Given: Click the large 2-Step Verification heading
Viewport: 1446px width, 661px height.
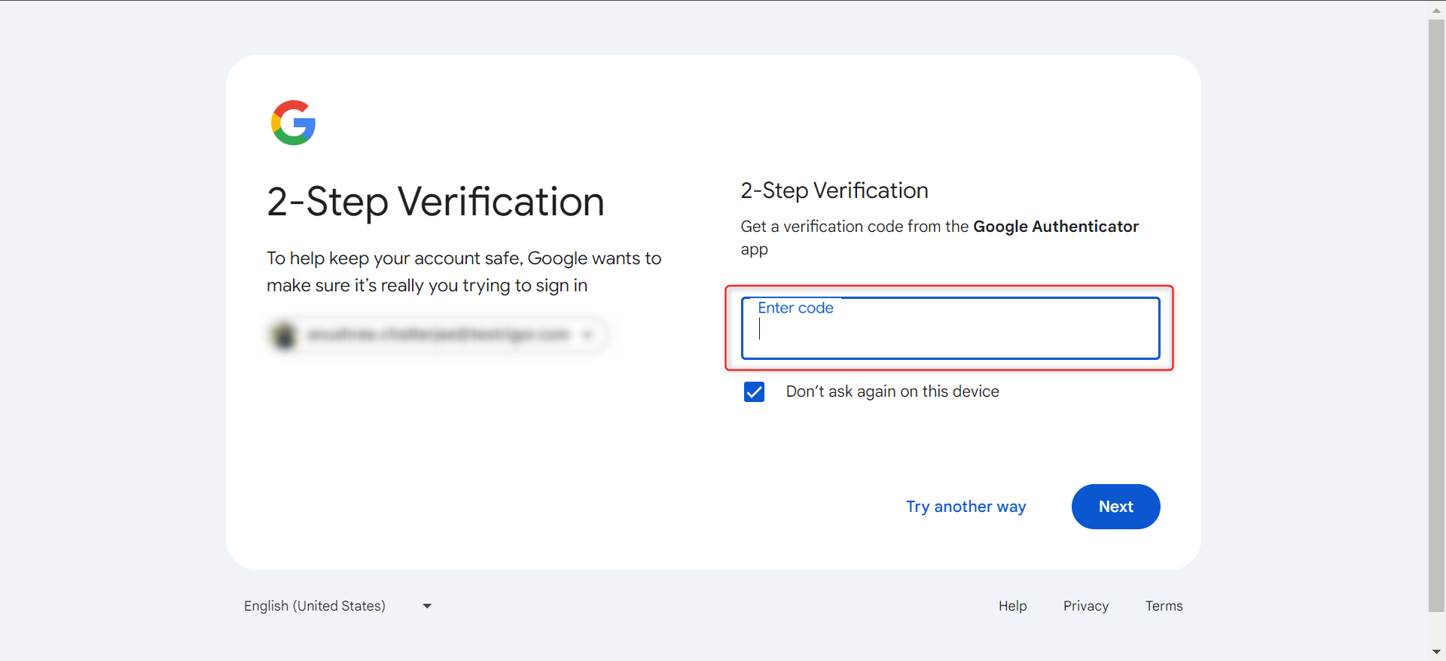Looking at the screenshot, I should pos(435,202).
